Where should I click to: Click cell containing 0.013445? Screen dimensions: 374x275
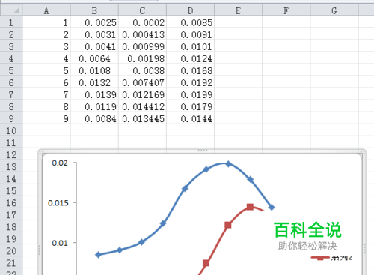pyautogui.click(x=142, y=118)
